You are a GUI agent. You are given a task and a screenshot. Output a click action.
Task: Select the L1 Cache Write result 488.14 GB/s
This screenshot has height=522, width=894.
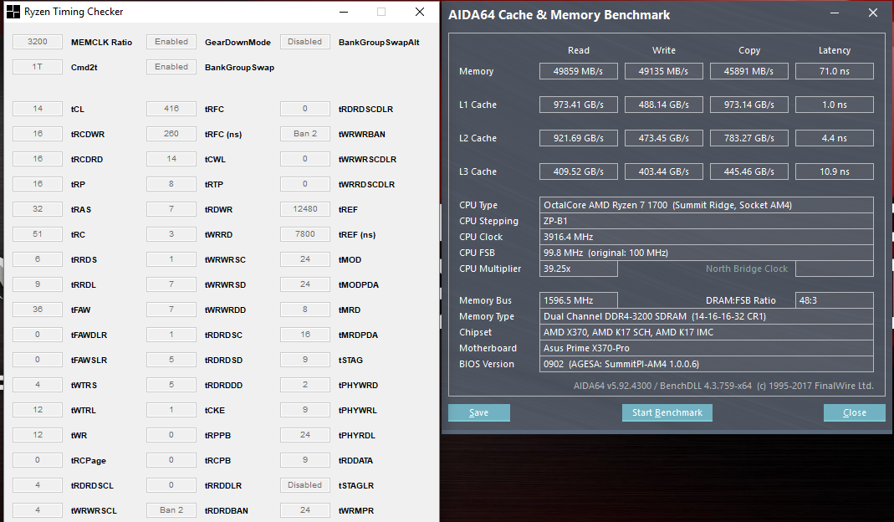(664, 105)
